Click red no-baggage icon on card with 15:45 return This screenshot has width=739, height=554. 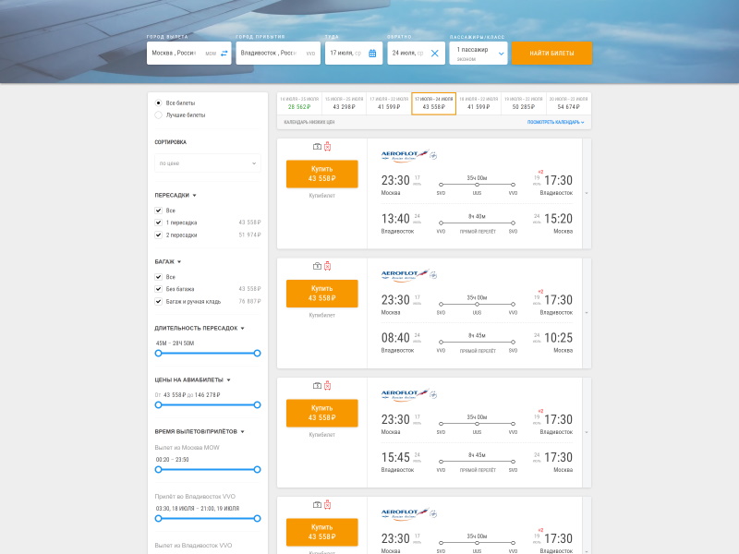pos(328,386)
